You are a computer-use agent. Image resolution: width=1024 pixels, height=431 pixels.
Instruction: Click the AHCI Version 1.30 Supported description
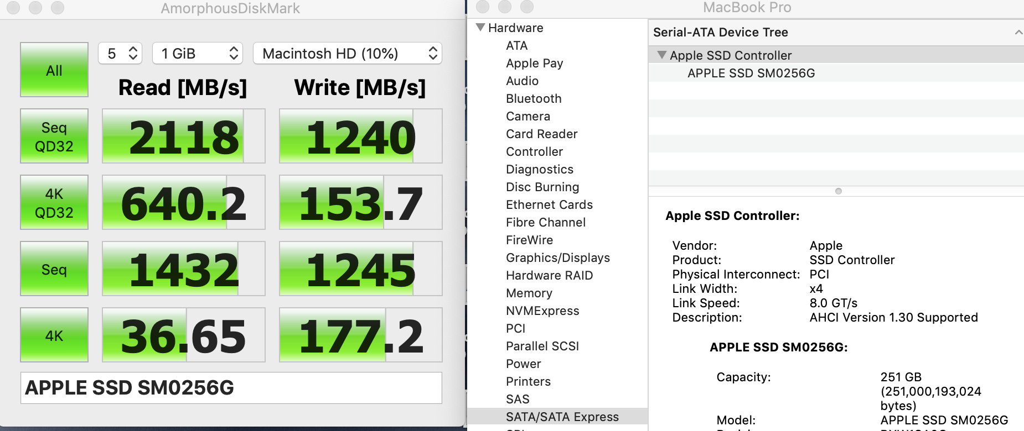click(x=893, y=317)
